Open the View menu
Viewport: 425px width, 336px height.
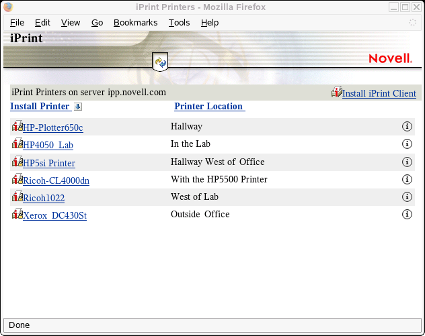pyautogui.click(x=71, y=23)
